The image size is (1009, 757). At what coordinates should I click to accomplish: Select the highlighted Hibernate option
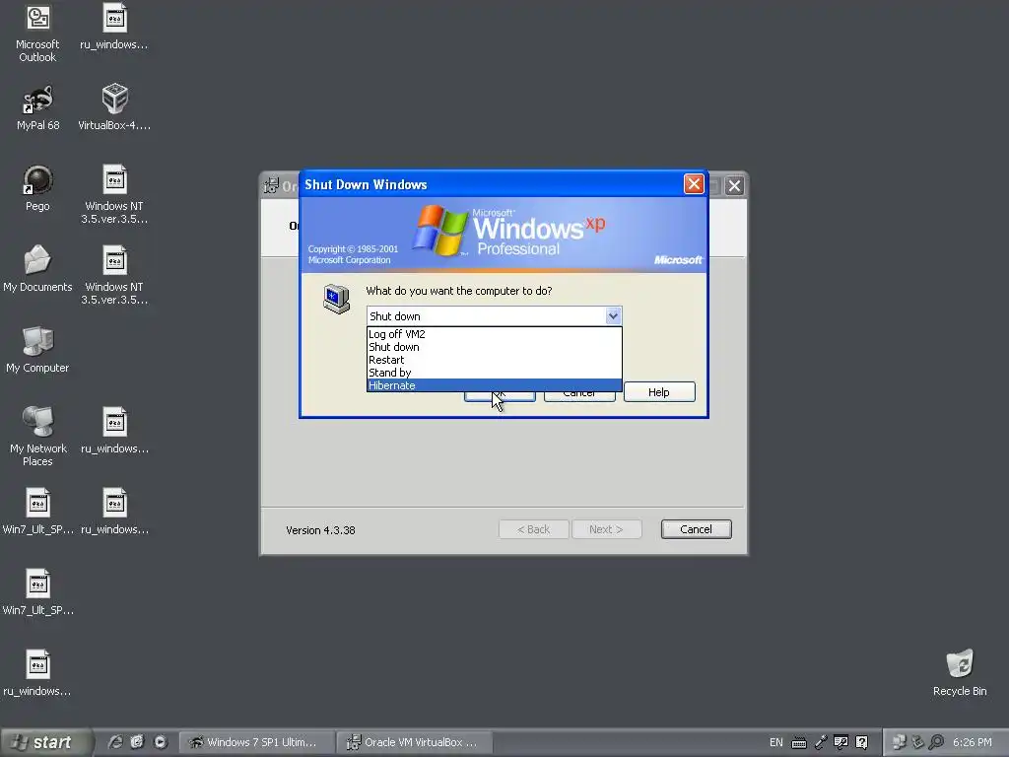point(495,385)
